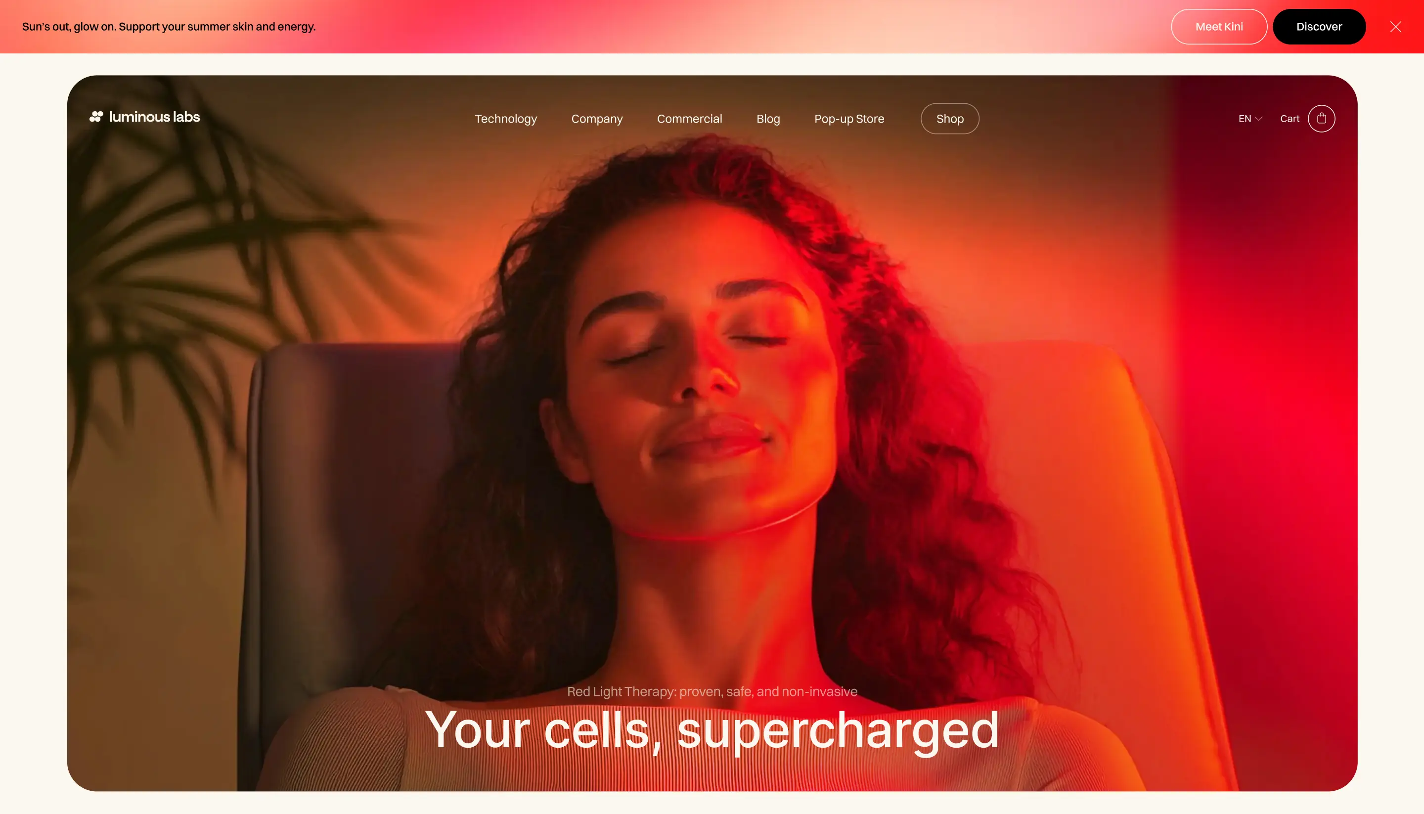Click the Meet Kini button
Image resolution: width=1424 pixels, height=814 pixels.
(1219, 27)
